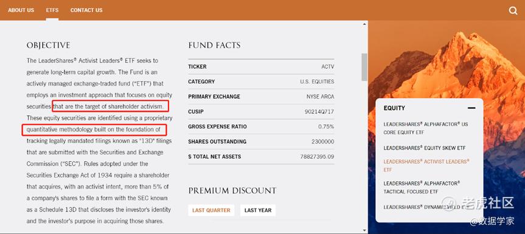Select the Last Quarter button
Viewport: 525px width, 234px height.
(211, 210)
